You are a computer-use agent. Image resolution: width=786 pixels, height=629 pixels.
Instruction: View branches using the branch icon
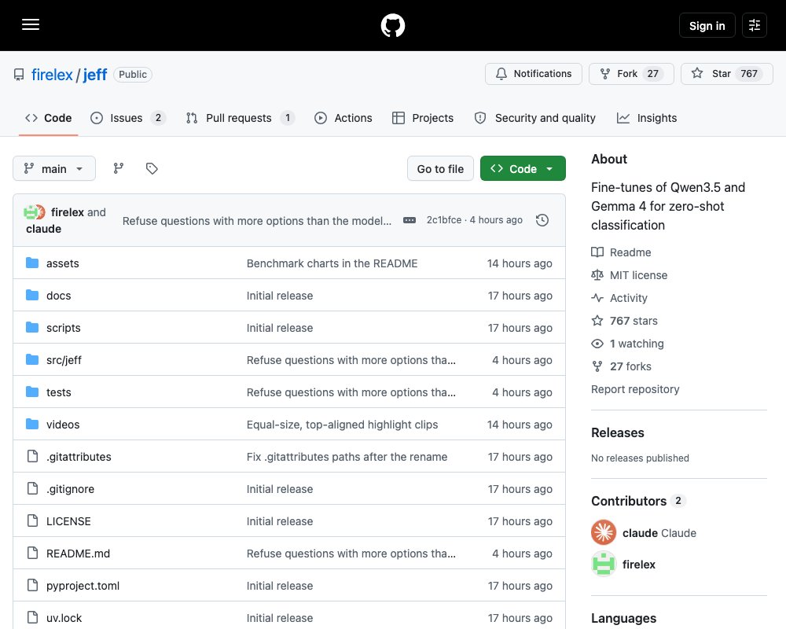point(119,168)
